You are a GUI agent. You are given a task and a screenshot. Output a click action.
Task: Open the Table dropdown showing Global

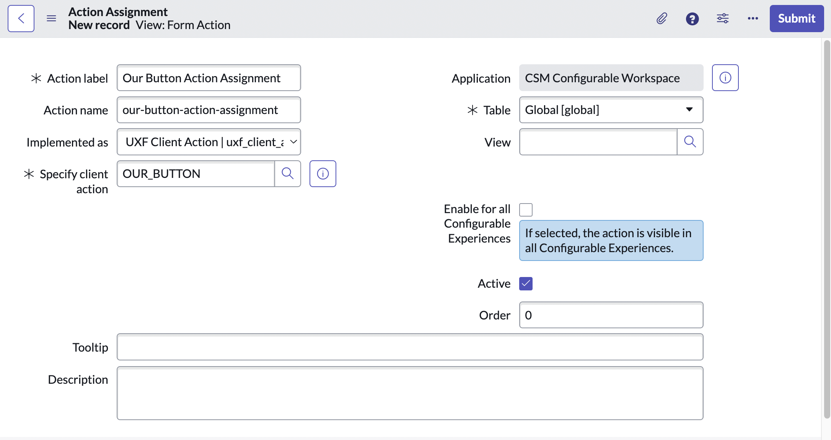[x=611, y=110]
